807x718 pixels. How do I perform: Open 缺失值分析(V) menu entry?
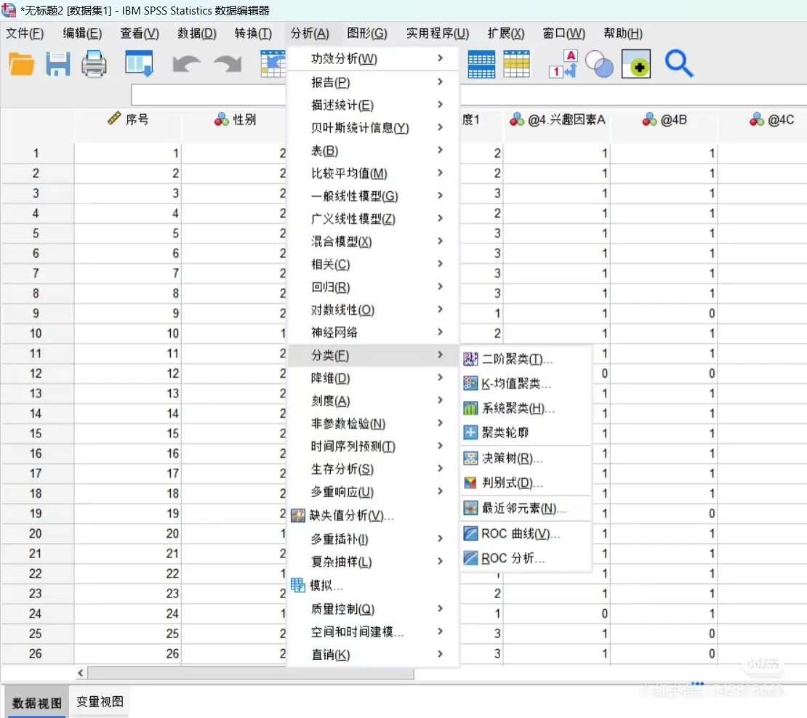373,515
